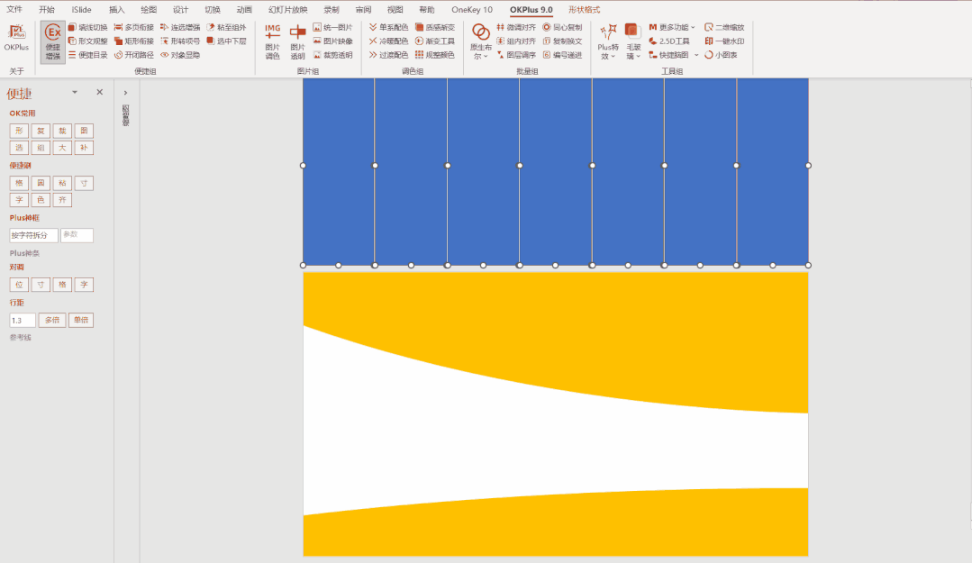Click 开闭路径 tool
This screenshot has height=563, width=972.
134,55
